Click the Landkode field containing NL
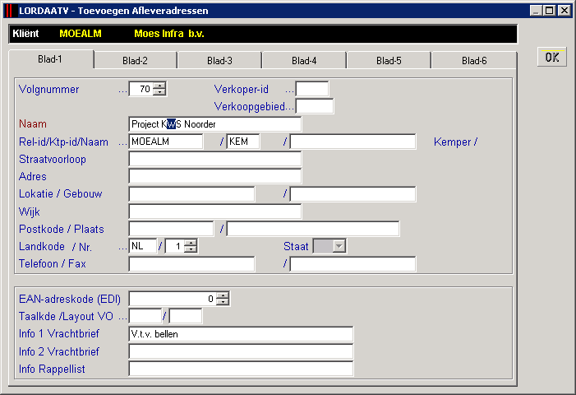Screen dimensions: 576x395 pos(142,246)
